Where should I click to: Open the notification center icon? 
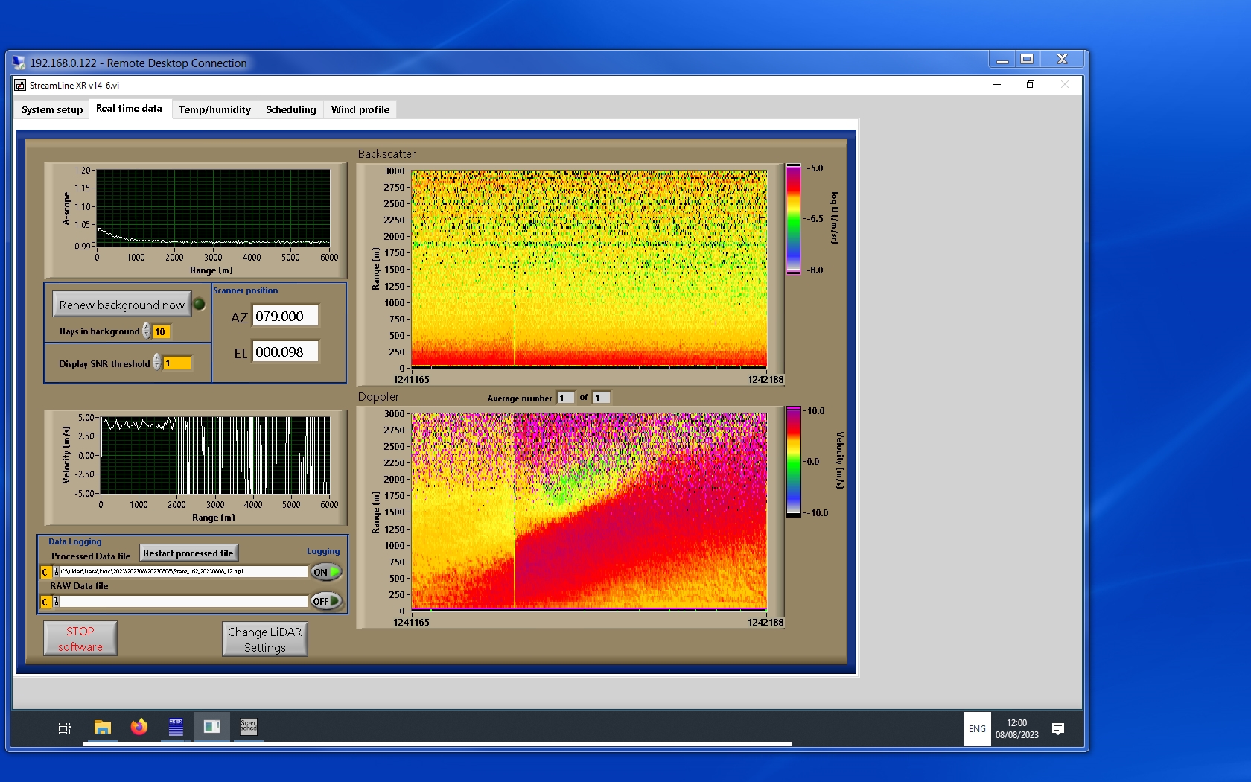[1057, 728]
